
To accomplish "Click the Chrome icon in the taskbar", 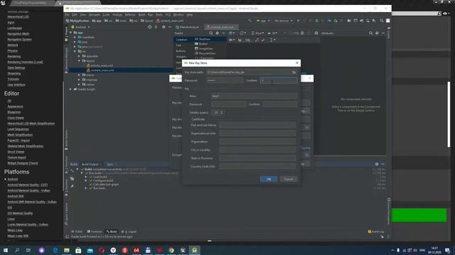I will (x=171, y=250).
